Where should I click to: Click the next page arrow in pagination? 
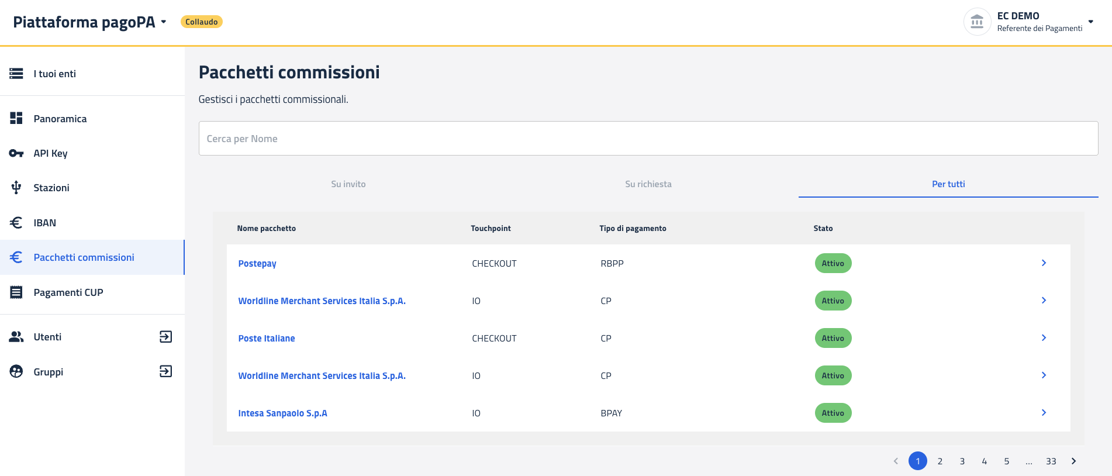pos(1073,461)
